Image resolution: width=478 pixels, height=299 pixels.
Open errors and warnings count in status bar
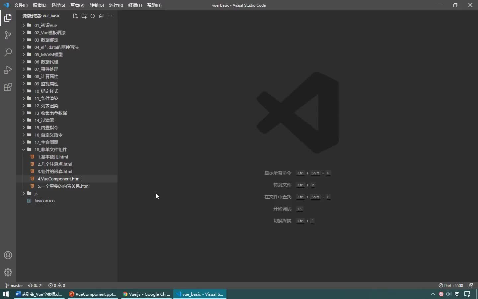57,285
